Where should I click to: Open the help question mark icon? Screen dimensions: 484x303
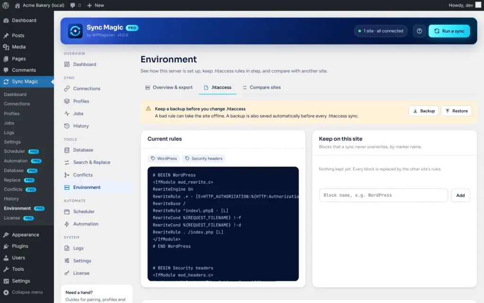click(x=419, y=31)
